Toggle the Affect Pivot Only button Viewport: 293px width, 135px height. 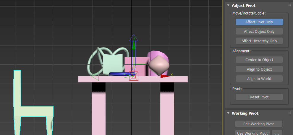[259, 22]
